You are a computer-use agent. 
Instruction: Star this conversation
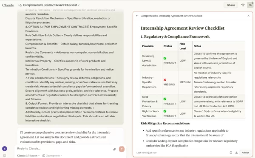tap(243, 5)
